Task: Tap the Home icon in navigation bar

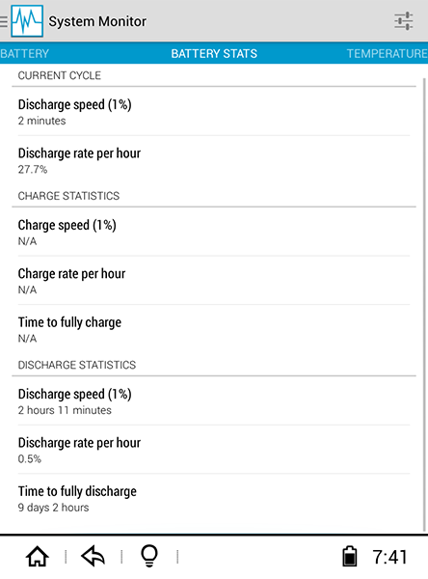Action: pyautogui.click(x=38, y=557)
